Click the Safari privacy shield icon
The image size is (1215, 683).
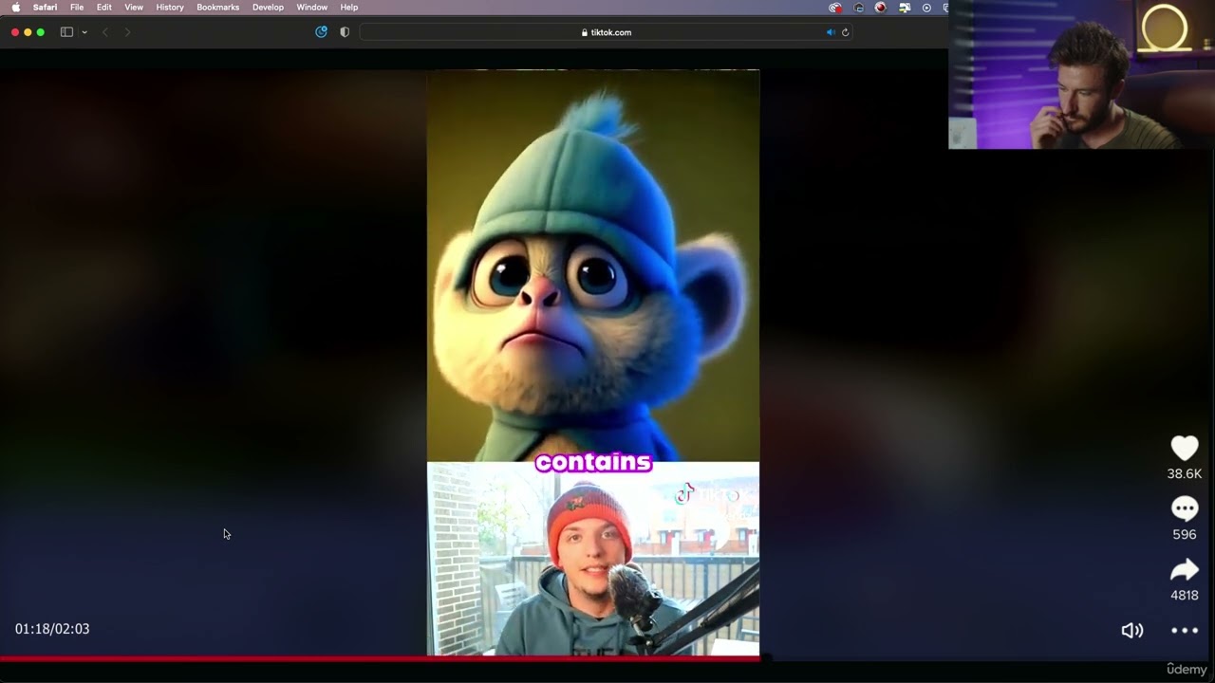pos(345,32)
